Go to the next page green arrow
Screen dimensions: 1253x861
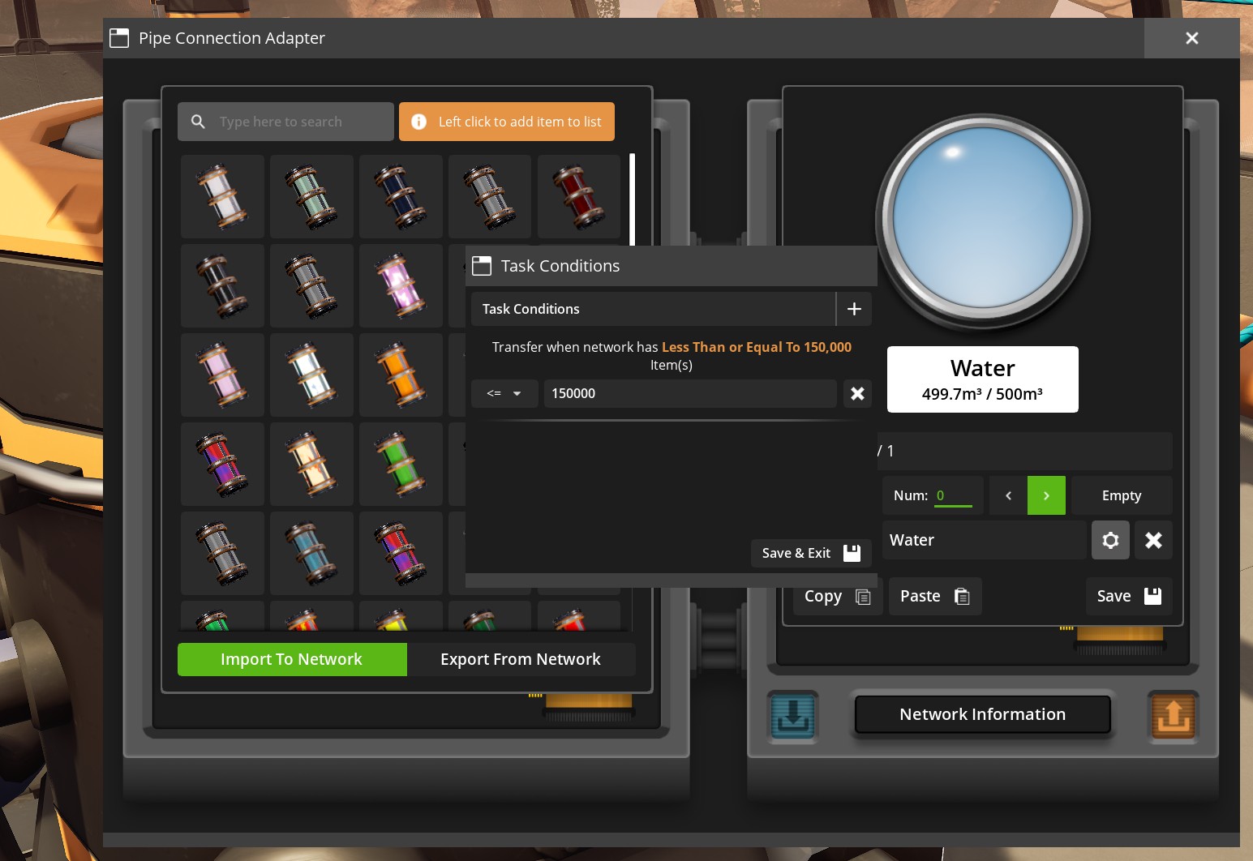[1046, 495]
